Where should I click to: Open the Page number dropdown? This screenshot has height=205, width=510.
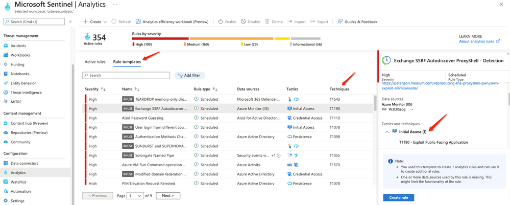pos(135,196)
